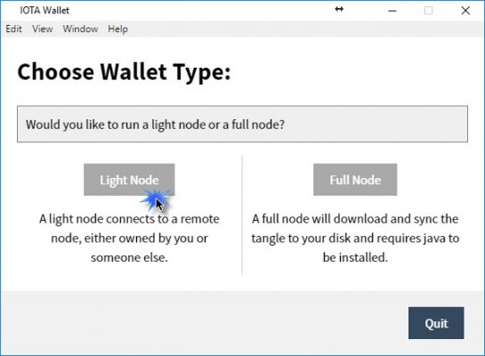Click the 'A full node will download' description
This screenshot has height=356, width=485.
(x=355, y=239)
